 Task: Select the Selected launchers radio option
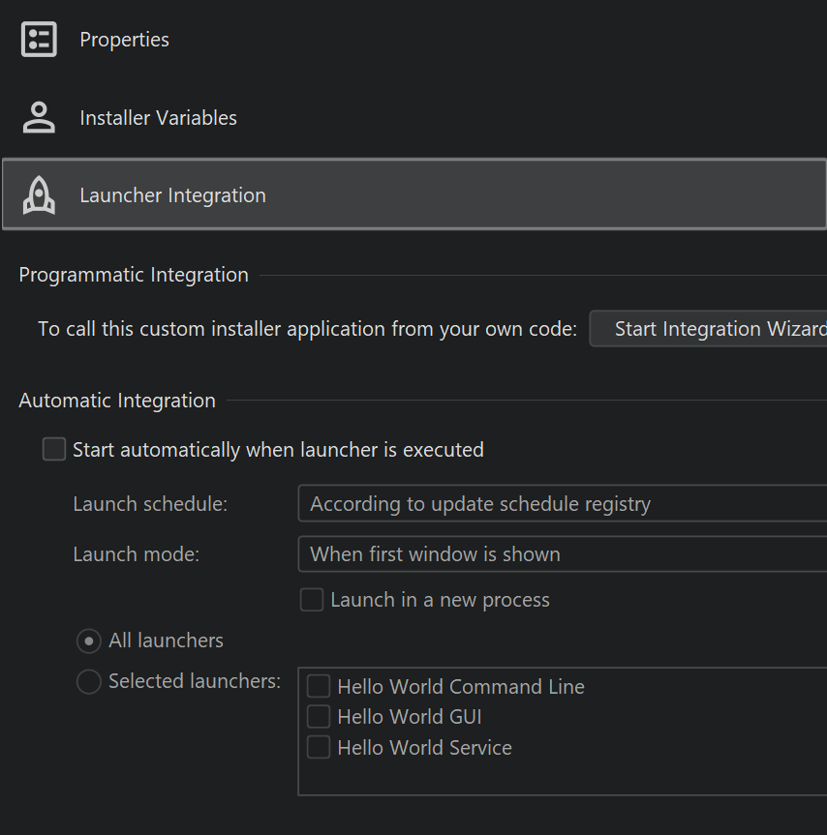[89, 682]
